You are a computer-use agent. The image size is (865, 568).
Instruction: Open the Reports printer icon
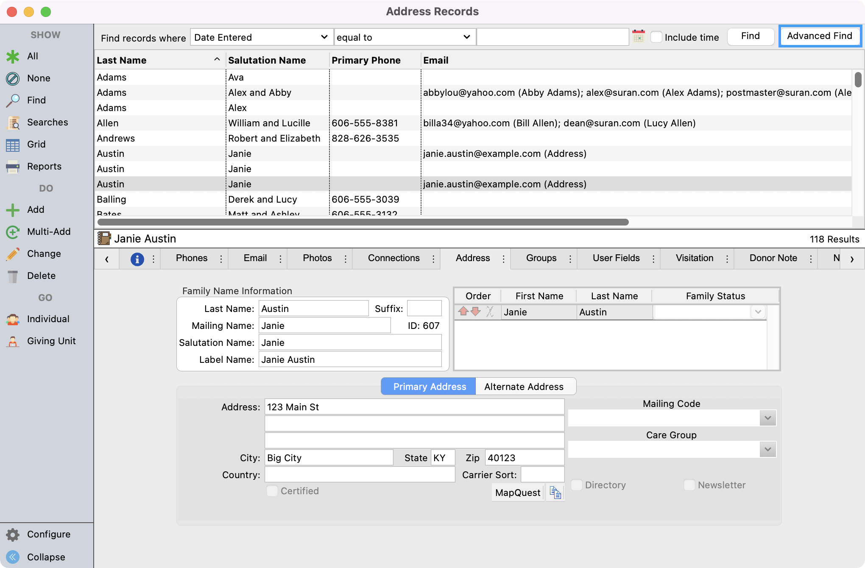click(x=13, y=167)
